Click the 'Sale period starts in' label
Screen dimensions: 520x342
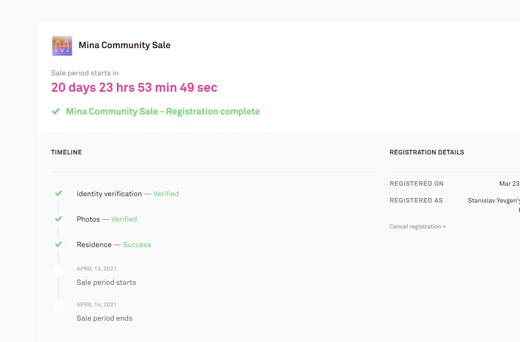click(84, 73)
